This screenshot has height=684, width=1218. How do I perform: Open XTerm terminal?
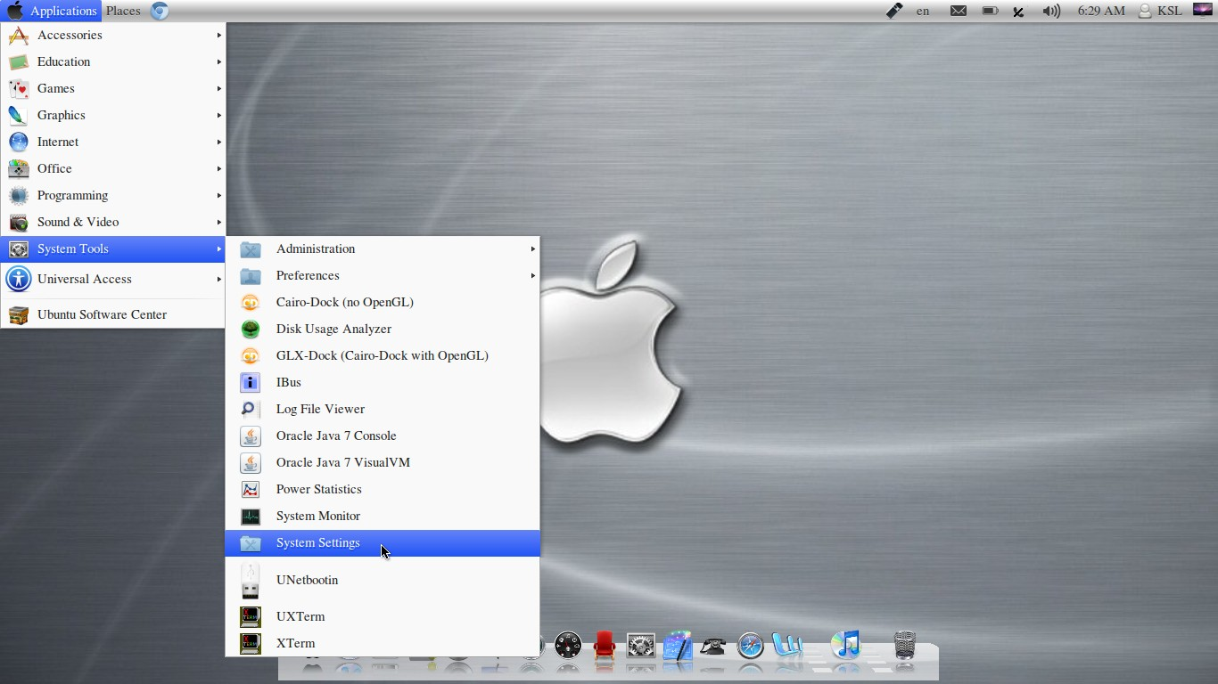[383, 643]
